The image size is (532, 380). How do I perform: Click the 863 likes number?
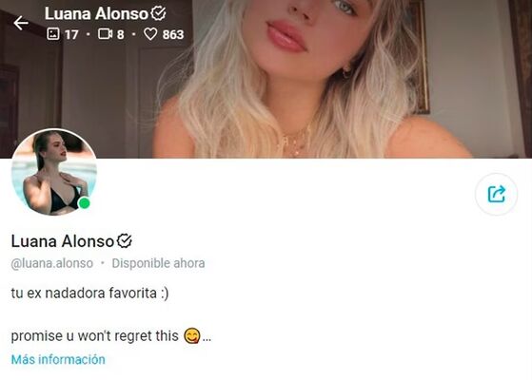pos(173,34)
